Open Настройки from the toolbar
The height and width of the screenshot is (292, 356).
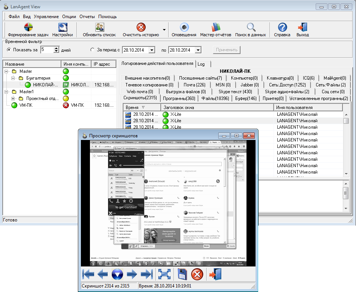62,28
